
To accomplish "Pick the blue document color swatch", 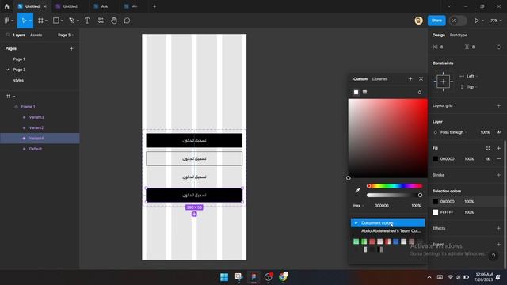I will [396, 241].
